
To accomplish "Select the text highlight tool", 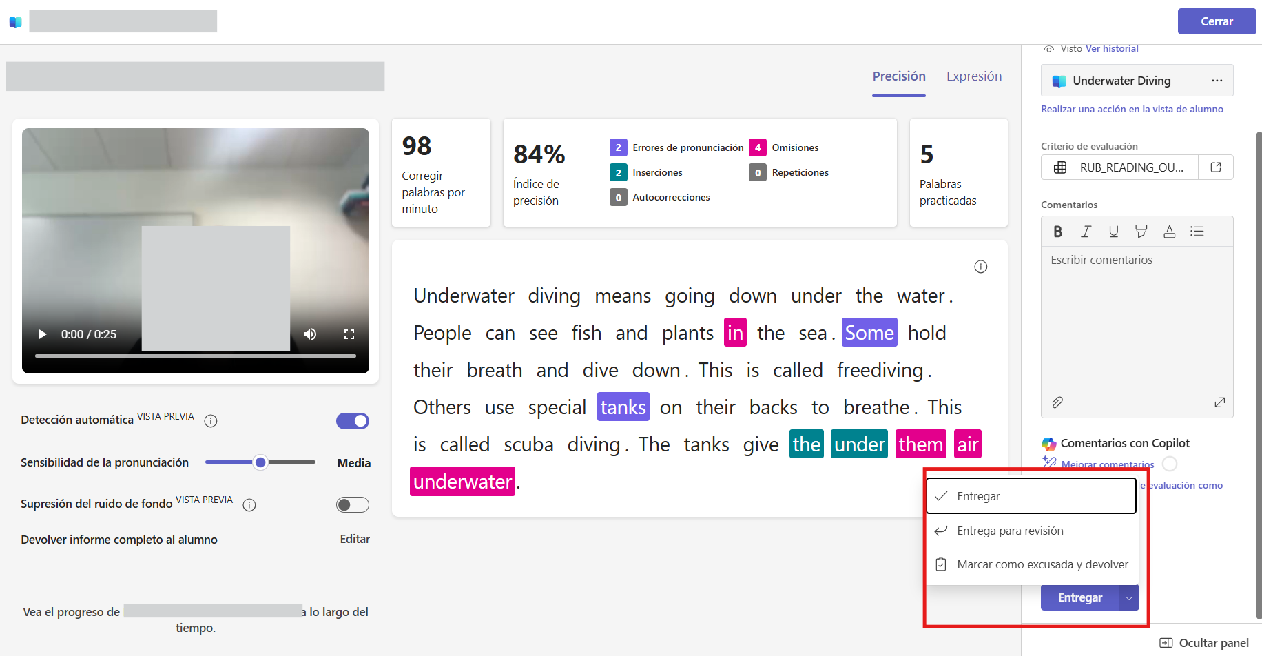I will [x=1141, y=232].
